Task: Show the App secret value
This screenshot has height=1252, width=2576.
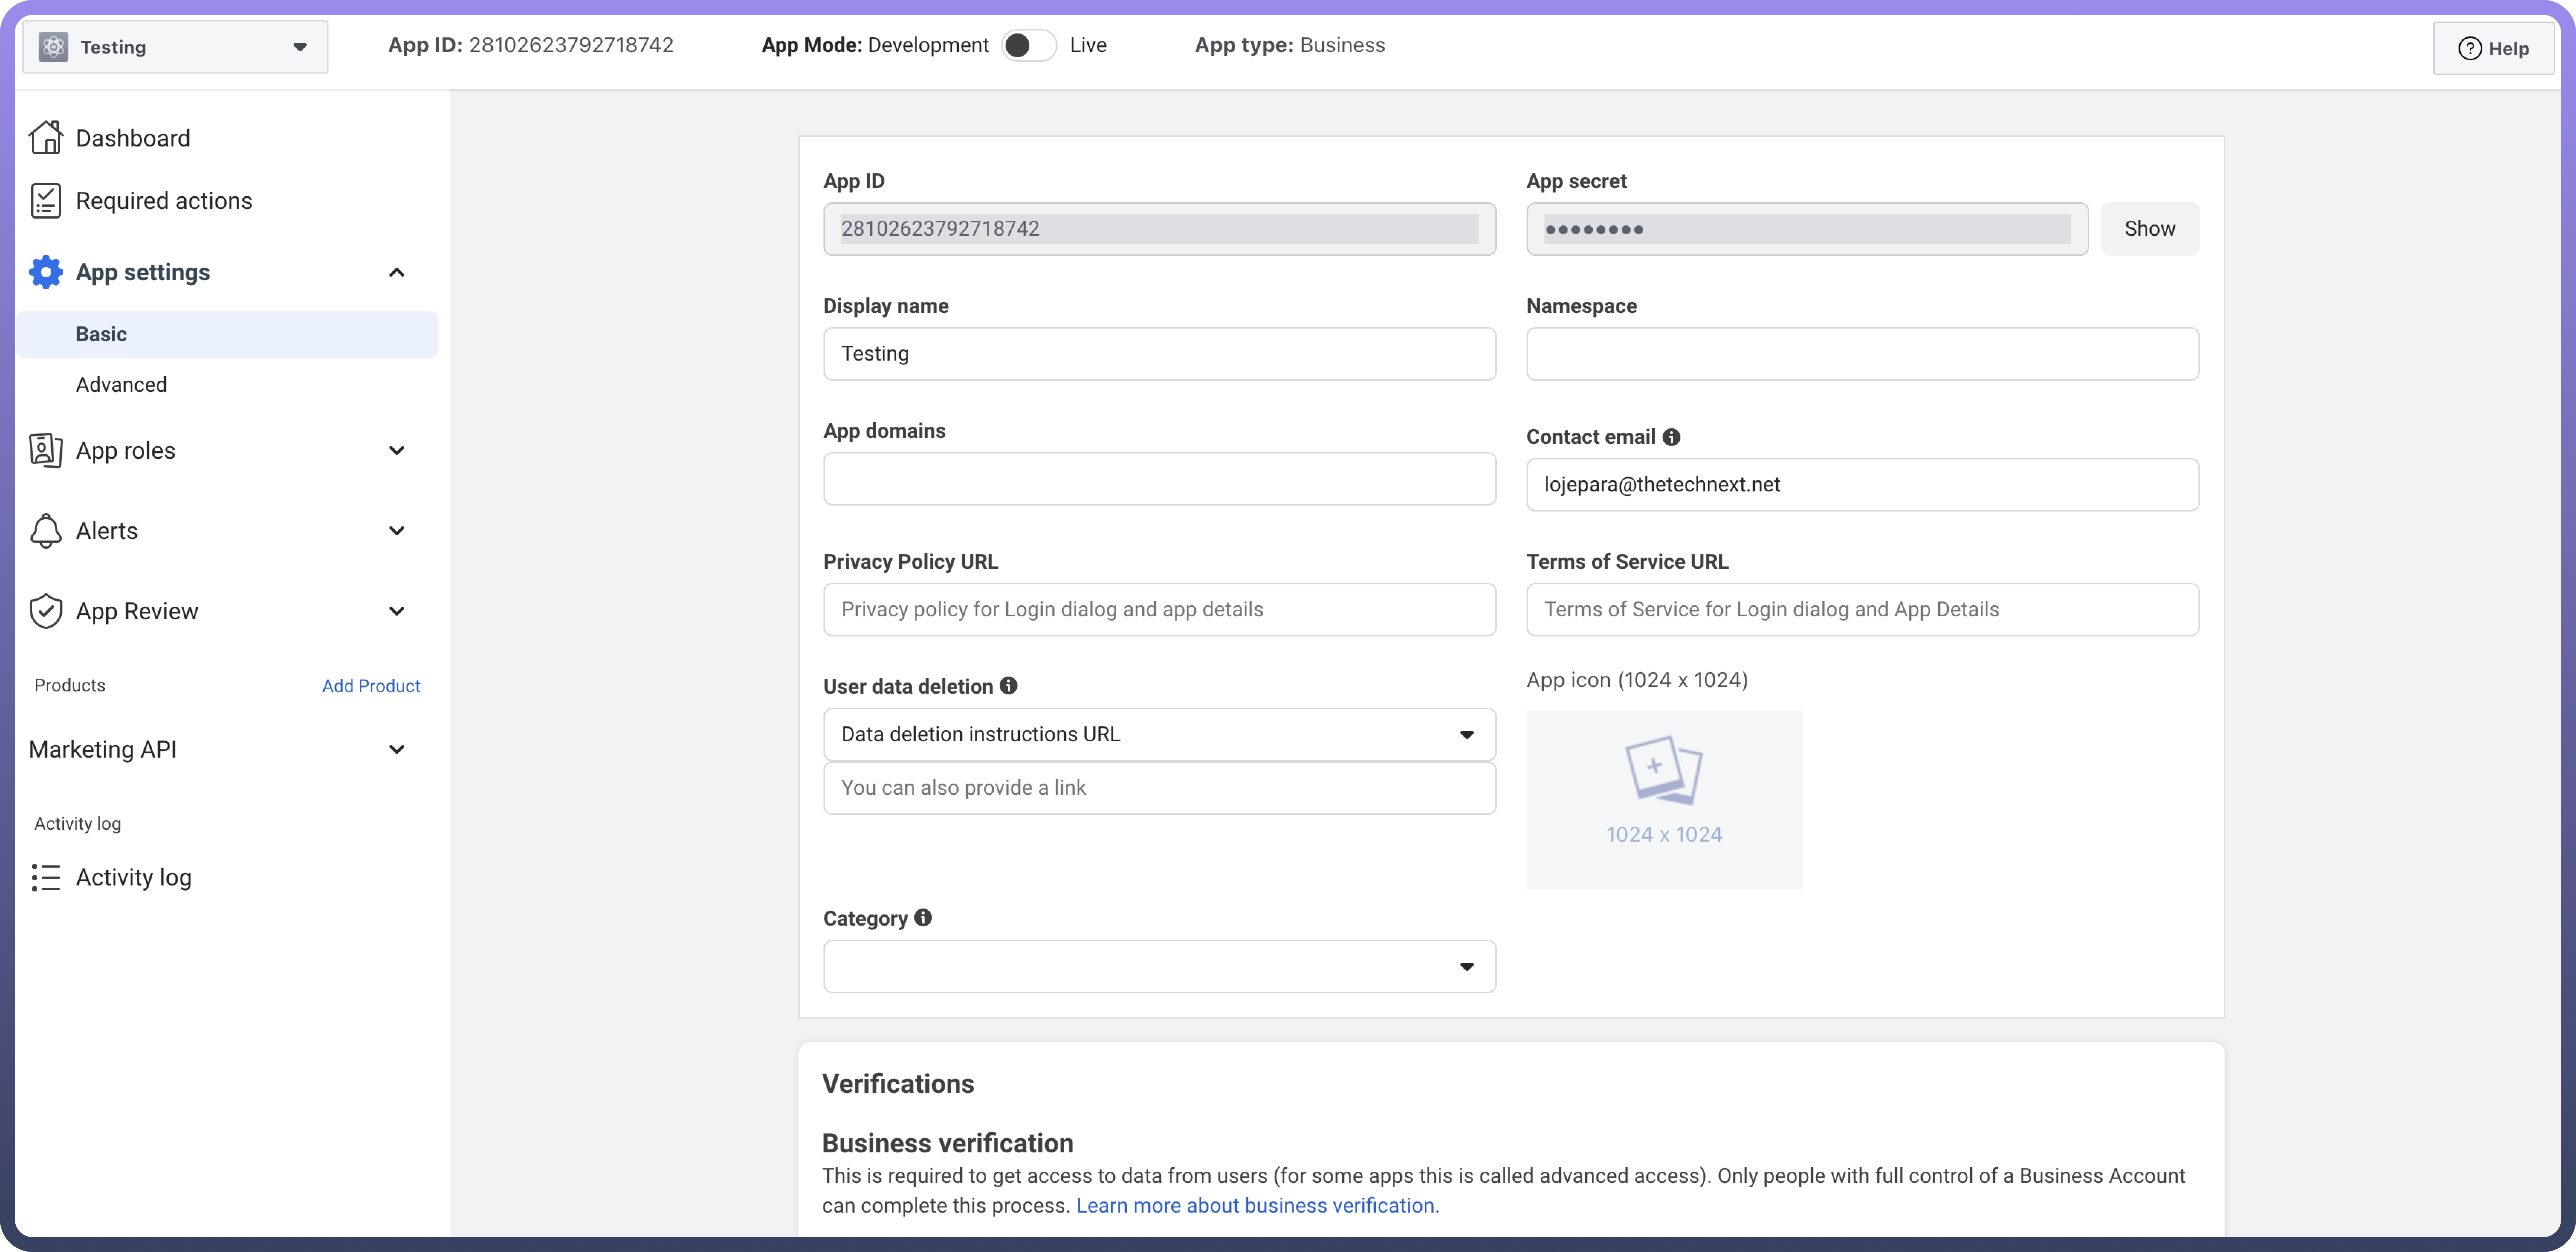Action: pos(2149,229)
